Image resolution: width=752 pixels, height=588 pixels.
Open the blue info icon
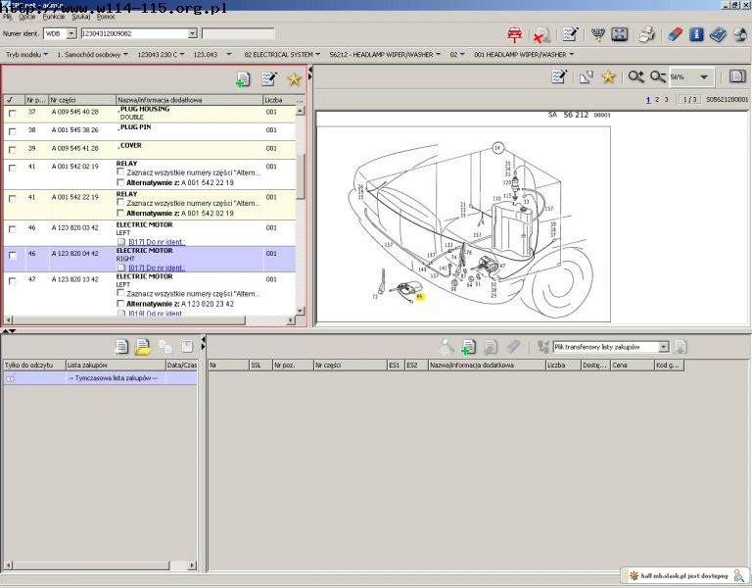click(x=696, y=34)
